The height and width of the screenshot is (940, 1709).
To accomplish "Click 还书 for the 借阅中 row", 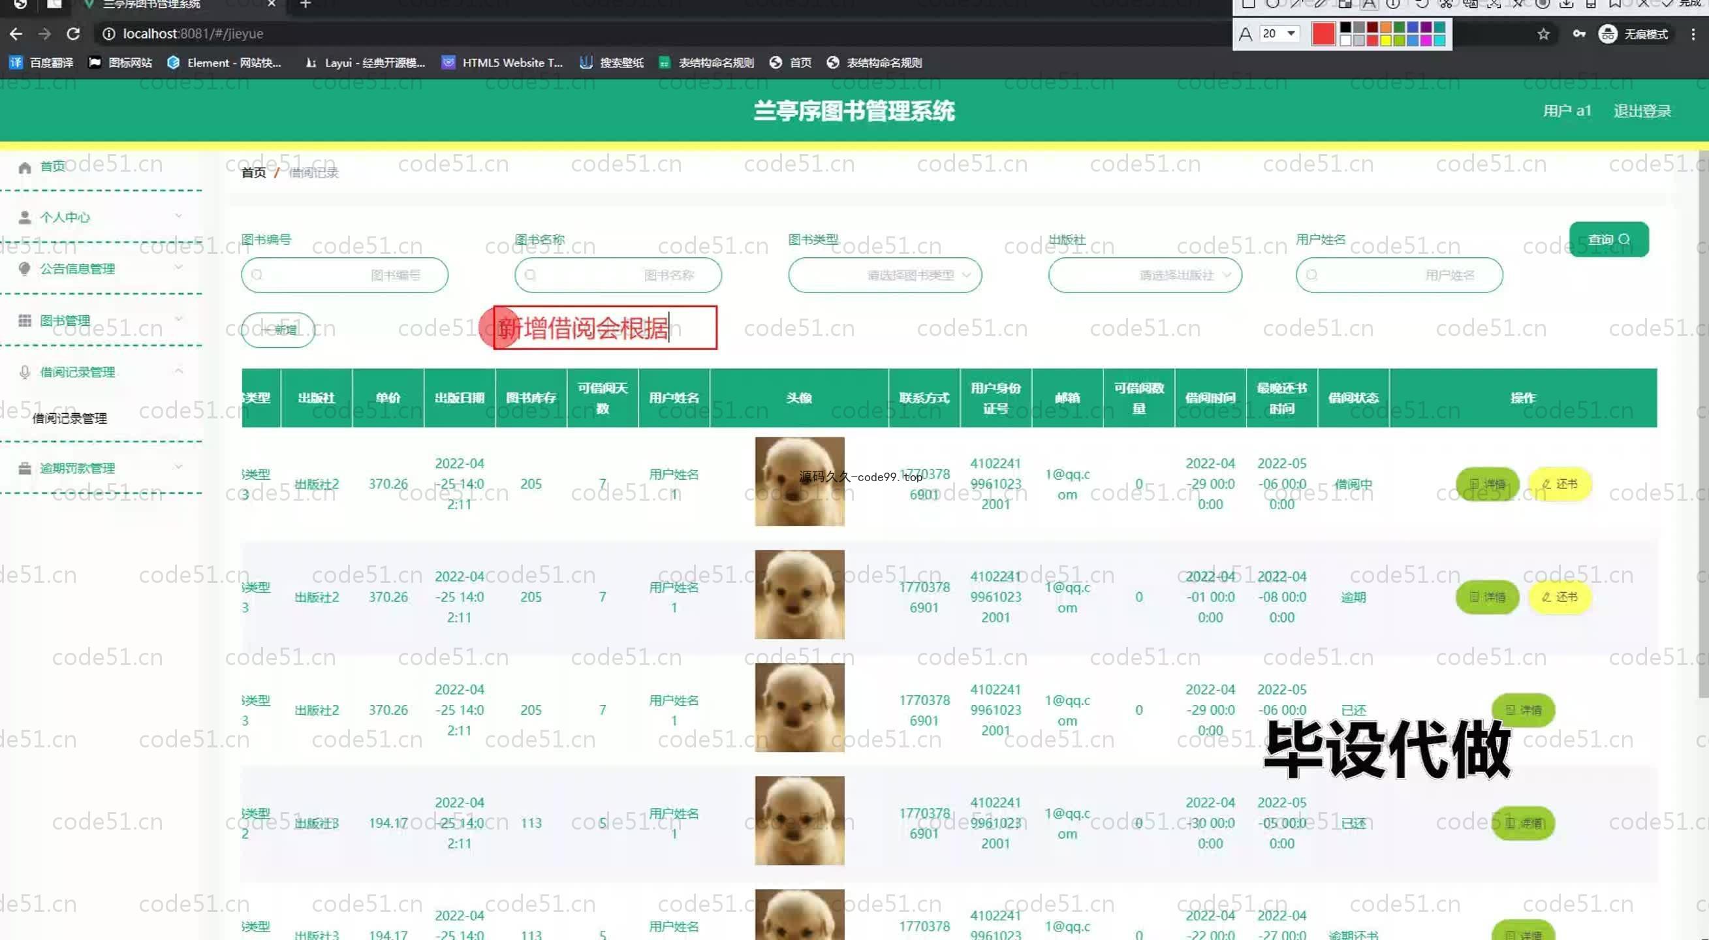I will (x=1559, y=484).
